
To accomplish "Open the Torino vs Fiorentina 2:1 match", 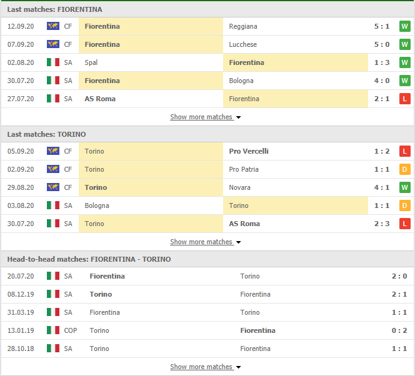I will pyautogui.click(x=207, y=294).
